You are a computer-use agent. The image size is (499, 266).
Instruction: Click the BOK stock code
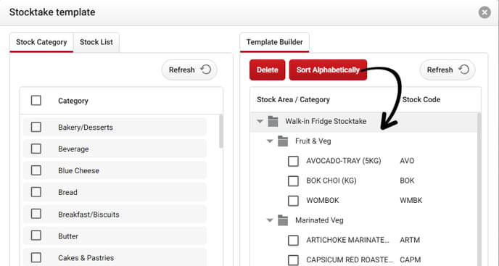pos(408,180)
